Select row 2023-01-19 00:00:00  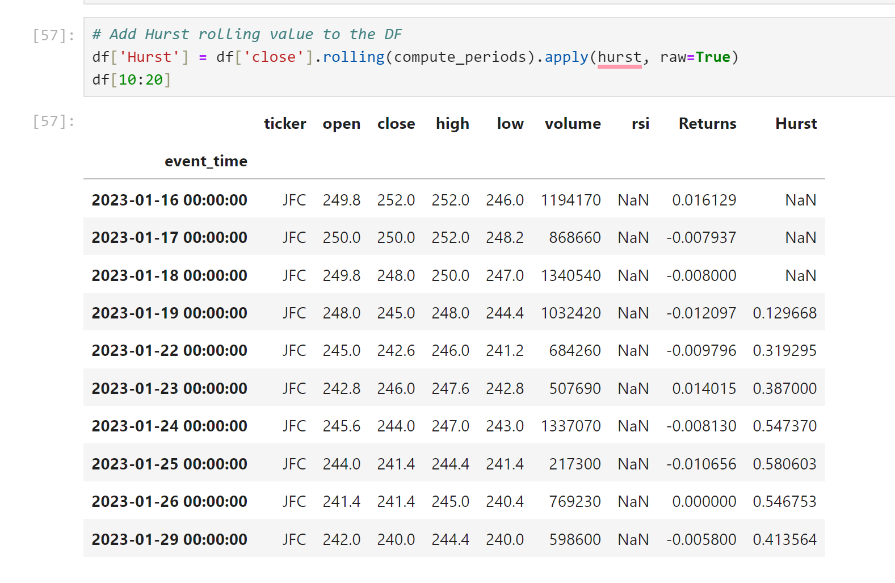coord(454,313)
